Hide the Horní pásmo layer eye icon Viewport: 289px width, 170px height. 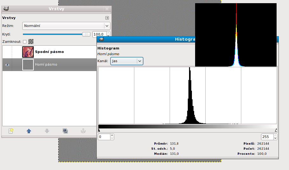click(7, 65)
